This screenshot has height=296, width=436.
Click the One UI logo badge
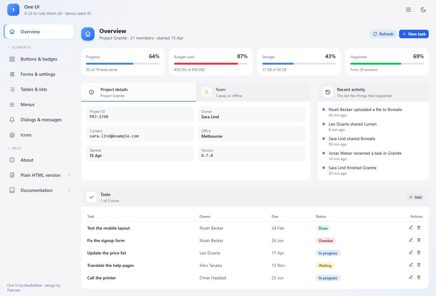click(x=13, y=10)
